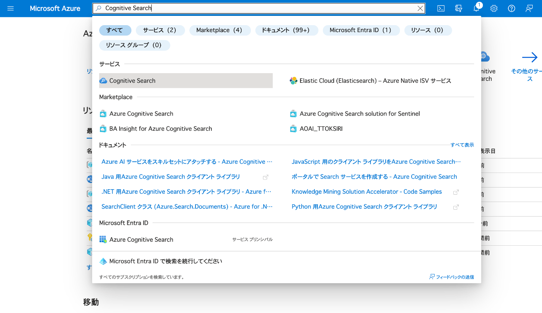Screen dimensions: 542x313
Task: Click the Elastic Cloud logo icon
Action: 293,81
